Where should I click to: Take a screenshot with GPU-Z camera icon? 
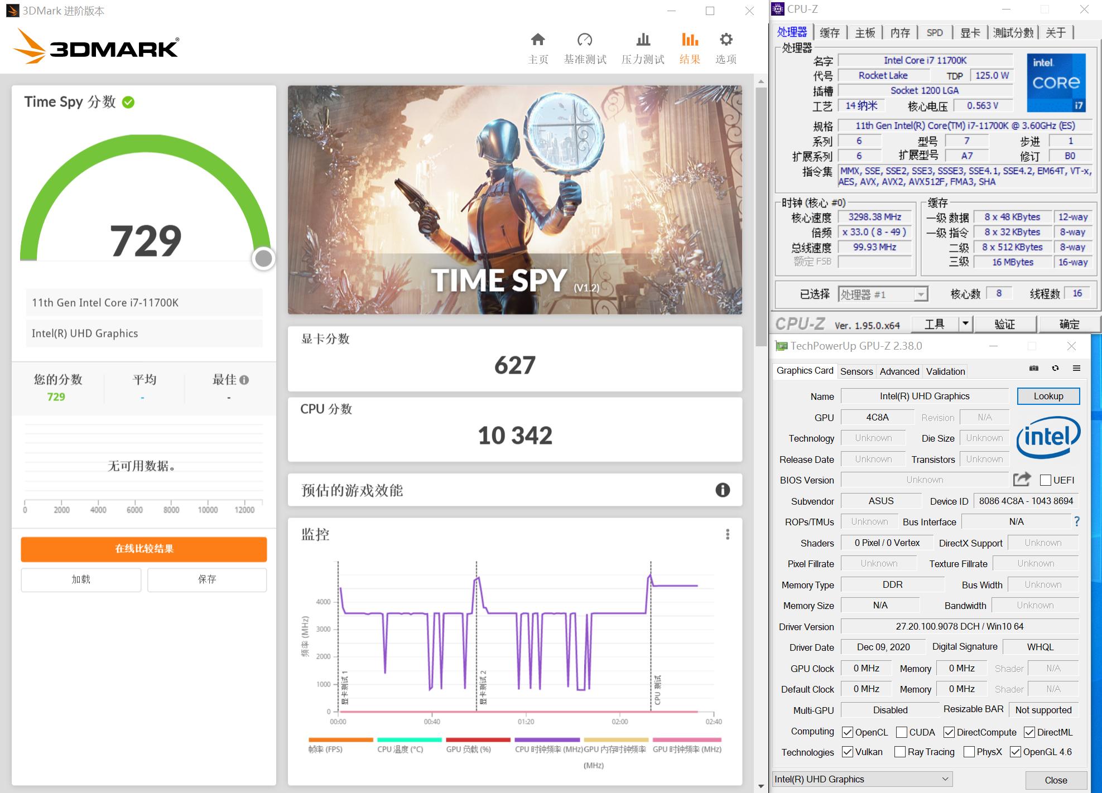click(x=1034, y=369)
